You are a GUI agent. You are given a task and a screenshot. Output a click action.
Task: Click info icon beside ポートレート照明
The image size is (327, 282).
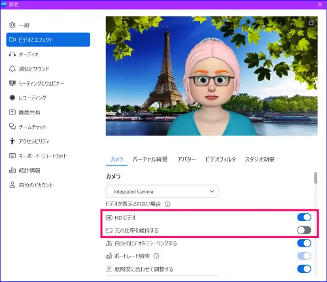(156, 256)
